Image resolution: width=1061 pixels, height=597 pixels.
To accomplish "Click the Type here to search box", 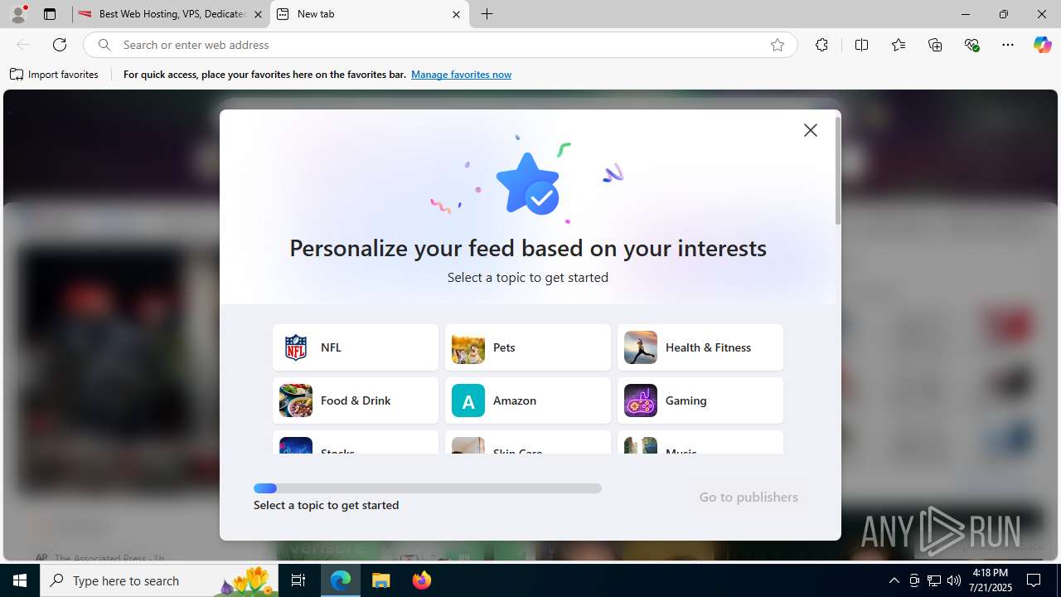I will [x=160, y=580].
